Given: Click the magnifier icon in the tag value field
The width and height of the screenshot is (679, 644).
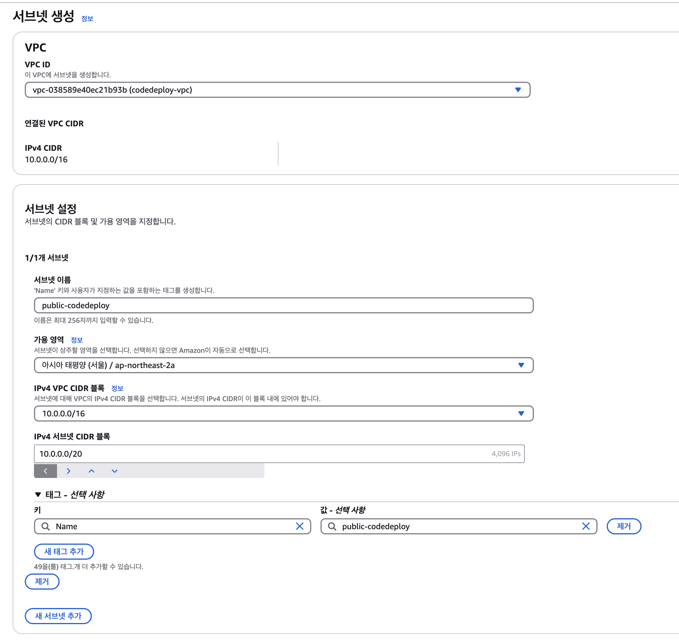Looking at the screenshot, I should tap(331, 526).
